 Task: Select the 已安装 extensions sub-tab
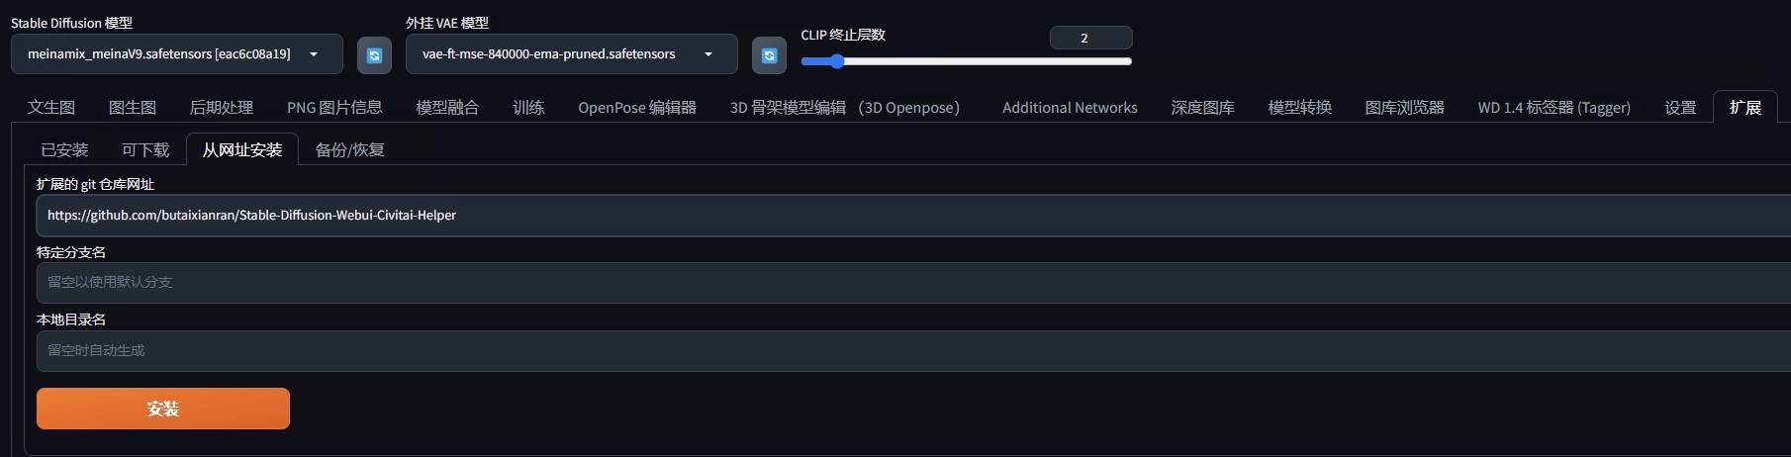coord(64,149)
